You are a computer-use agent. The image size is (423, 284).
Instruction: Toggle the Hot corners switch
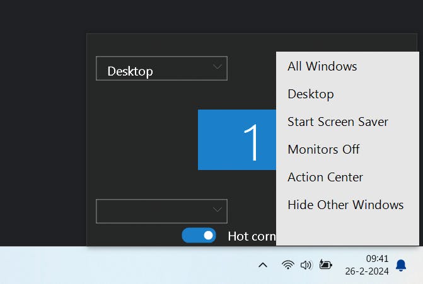click(x=199, y=236)
